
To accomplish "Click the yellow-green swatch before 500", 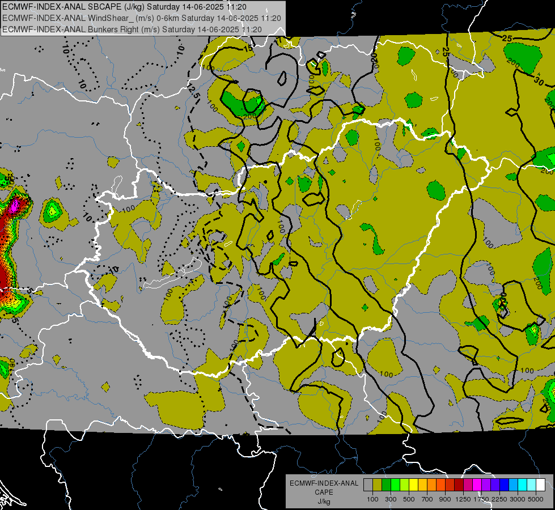I will (404, 485).
